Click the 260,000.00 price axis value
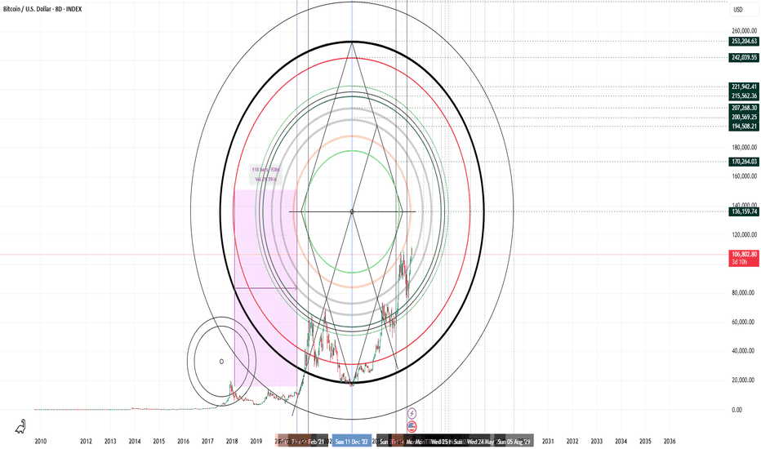 pyautogui.click(x=744, y=31)
